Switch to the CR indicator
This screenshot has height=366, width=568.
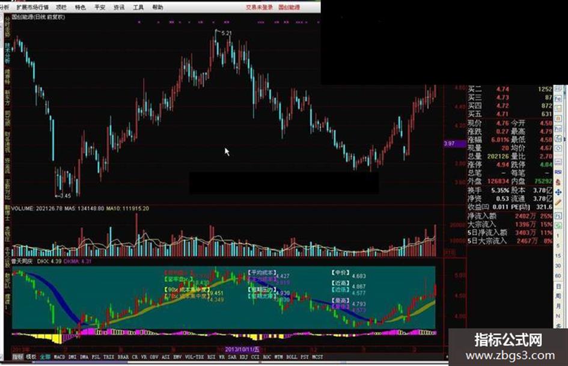coord(135,357)
